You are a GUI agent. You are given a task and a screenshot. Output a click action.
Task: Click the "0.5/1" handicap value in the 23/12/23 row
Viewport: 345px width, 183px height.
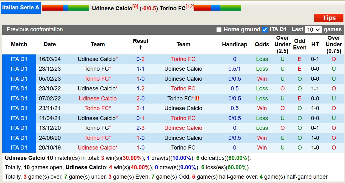pos(235,69)
